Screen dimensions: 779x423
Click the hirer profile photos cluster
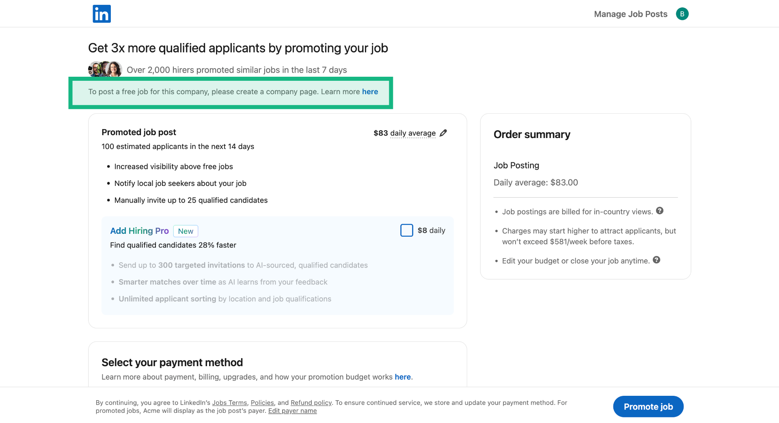[x=105, y=69]
